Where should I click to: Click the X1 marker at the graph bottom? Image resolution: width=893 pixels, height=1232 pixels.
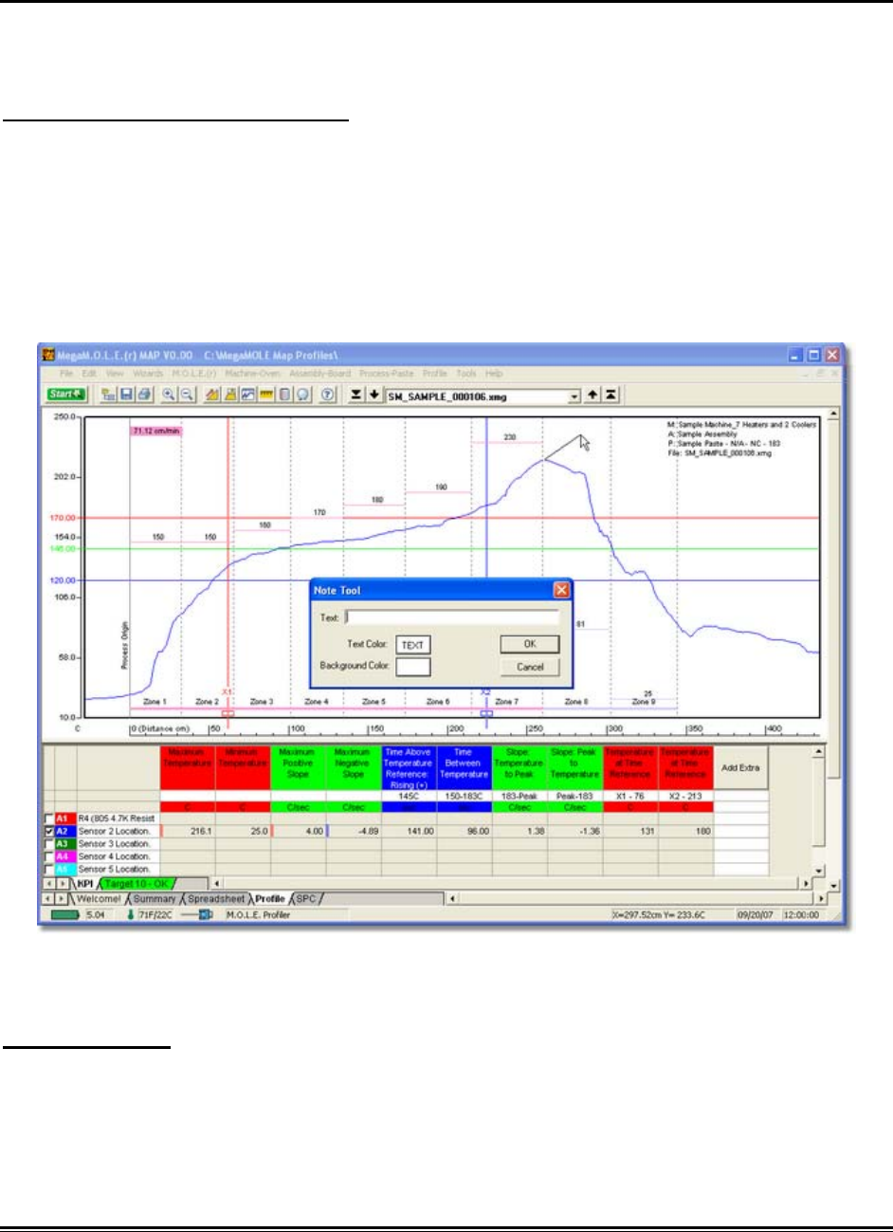[228, 712]
